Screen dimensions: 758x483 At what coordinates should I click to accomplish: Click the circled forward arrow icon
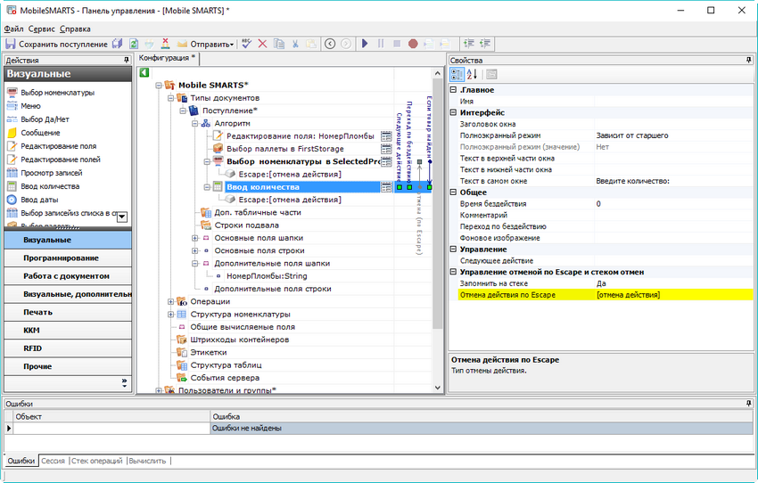click(346, 44)
